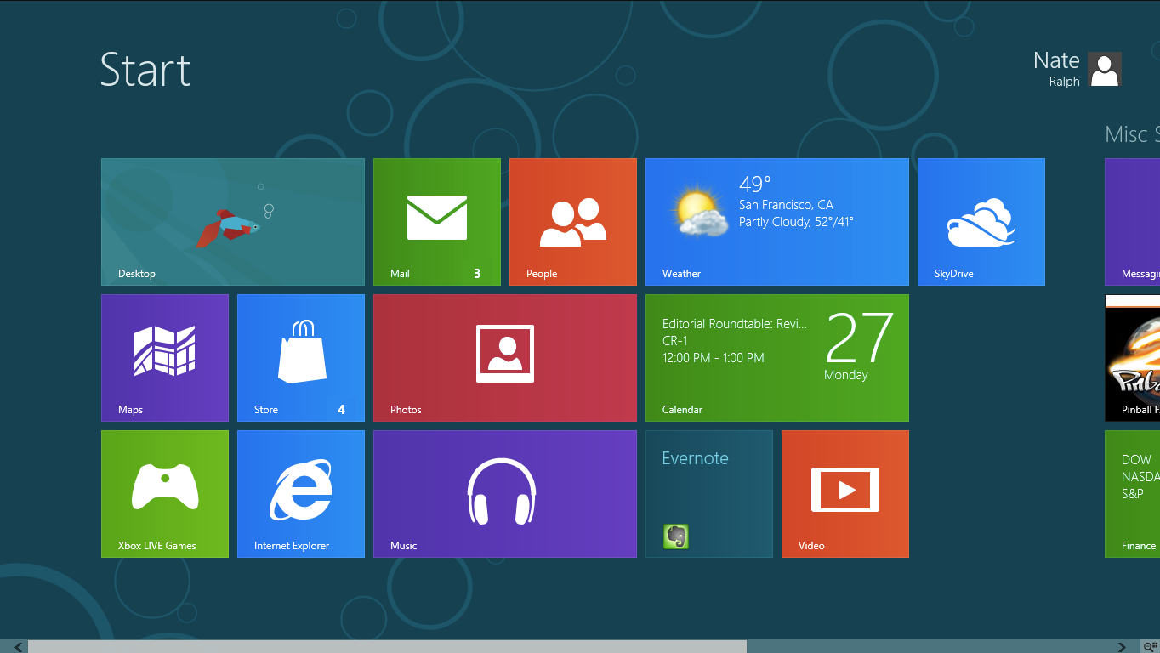The image size is (1160, 653).
Task: Click the user name Nate
Action: (1056, 60)
